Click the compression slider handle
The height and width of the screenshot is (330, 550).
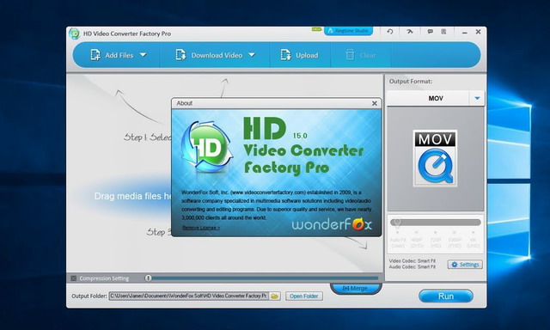[148, 278]
